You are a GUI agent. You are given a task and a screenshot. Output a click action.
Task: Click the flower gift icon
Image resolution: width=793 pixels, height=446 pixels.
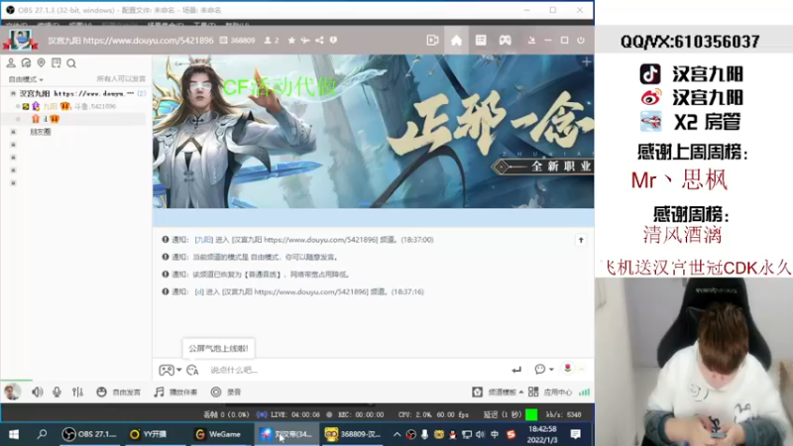pyautogui.click(x=567, y=369)
